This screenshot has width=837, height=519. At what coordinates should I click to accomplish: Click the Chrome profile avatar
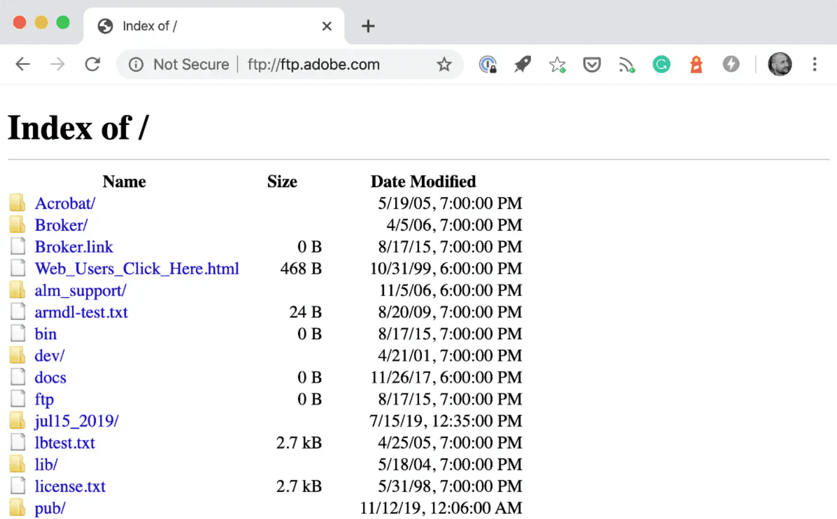click(x=779, y=64)
